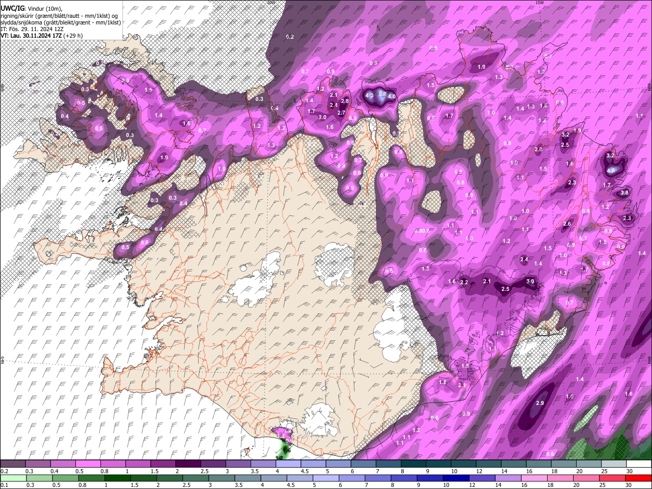Click the '4.0' precipitation value on the map
The image size is (652, 489).
click(x=392, y=96)
